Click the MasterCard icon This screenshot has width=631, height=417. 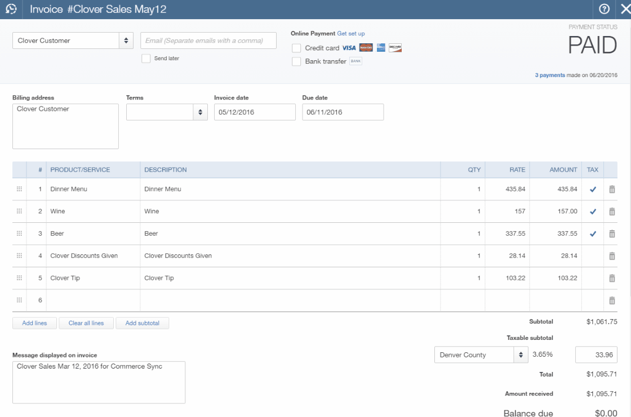tap(366, 48)
